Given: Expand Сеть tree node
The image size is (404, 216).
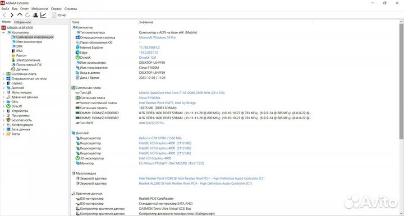Looking at the screenshot, I should pyautogui.click(x=3, y=102).
